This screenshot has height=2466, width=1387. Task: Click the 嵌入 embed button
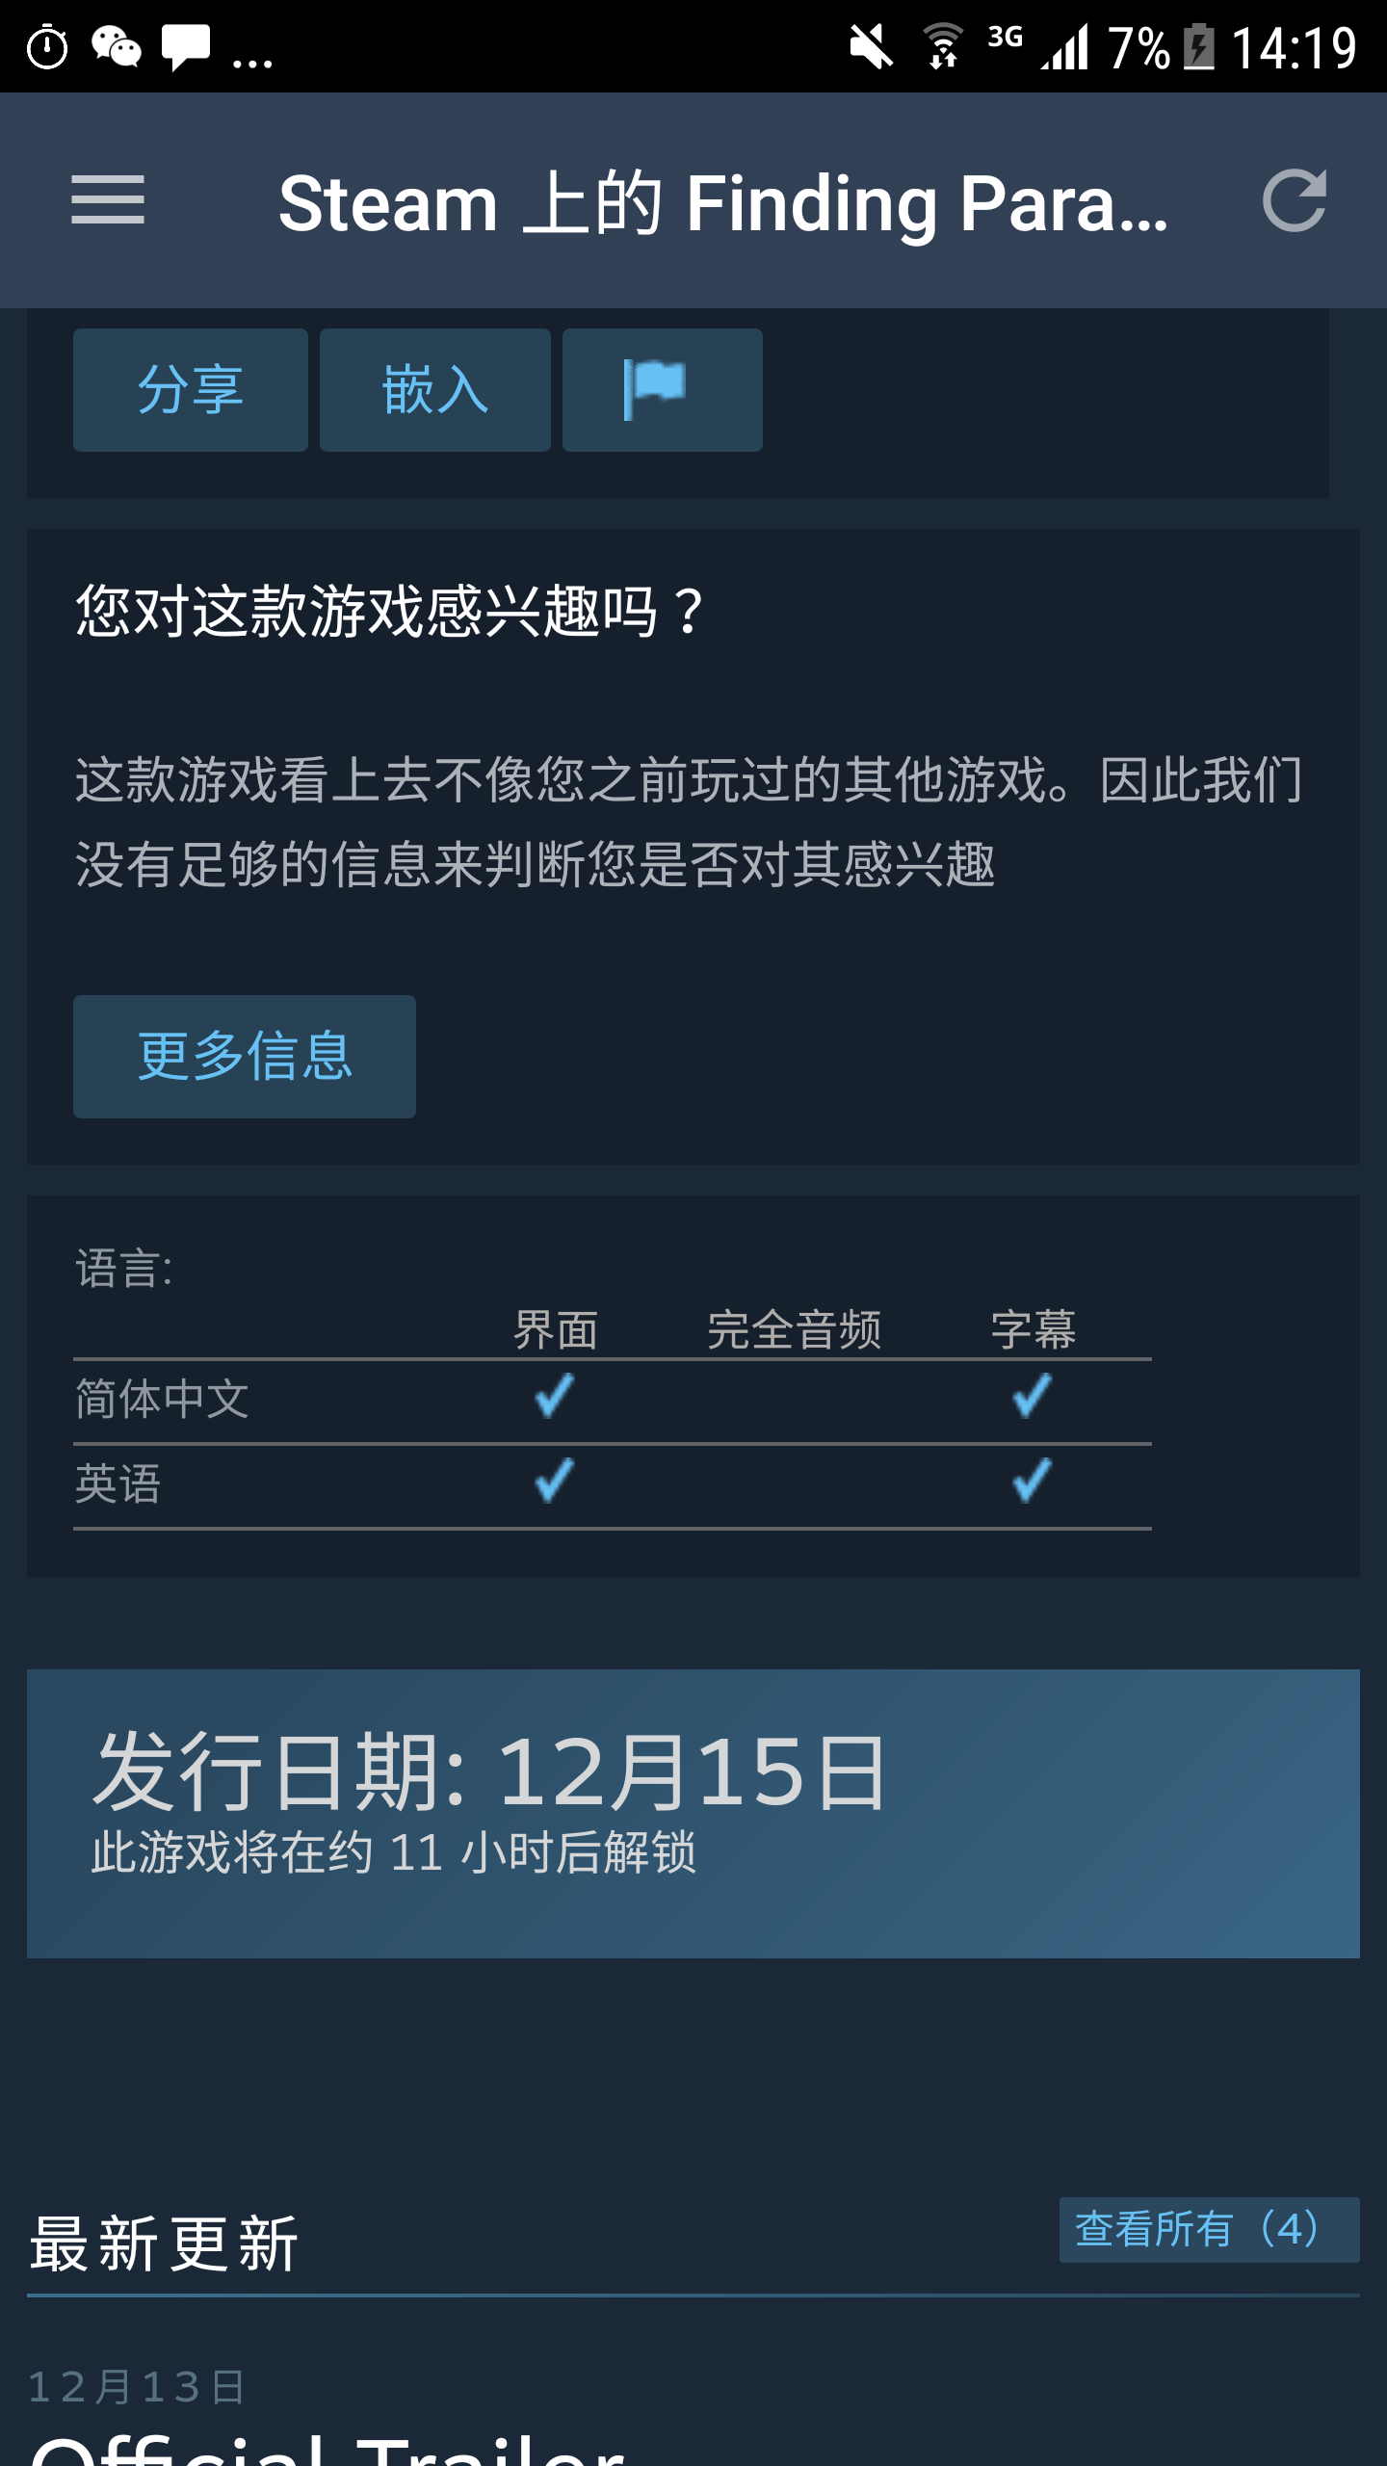435,390
